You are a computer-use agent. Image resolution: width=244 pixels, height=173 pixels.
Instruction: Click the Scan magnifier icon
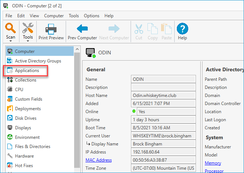pos(10,28)
